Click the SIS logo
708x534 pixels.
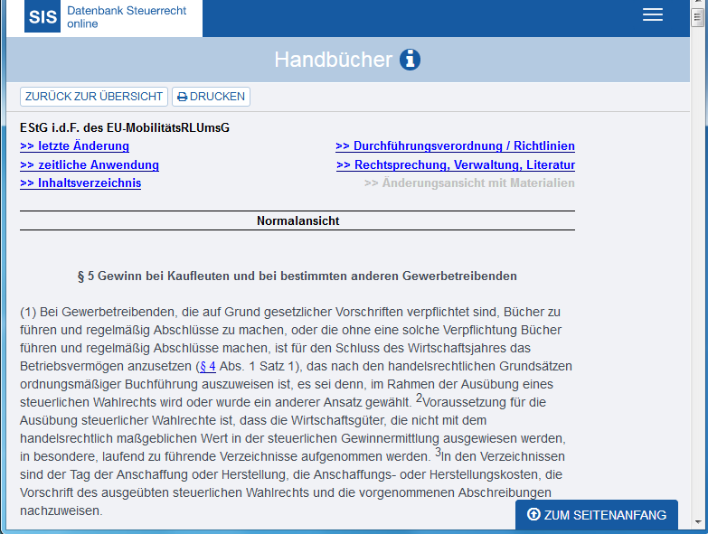[x=42, y=16]
